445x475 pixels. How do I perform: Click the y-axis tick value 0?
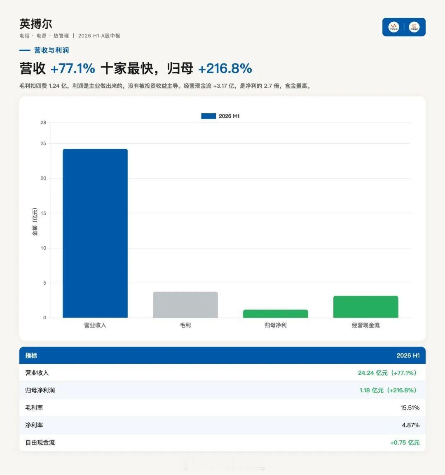point(44,318)
